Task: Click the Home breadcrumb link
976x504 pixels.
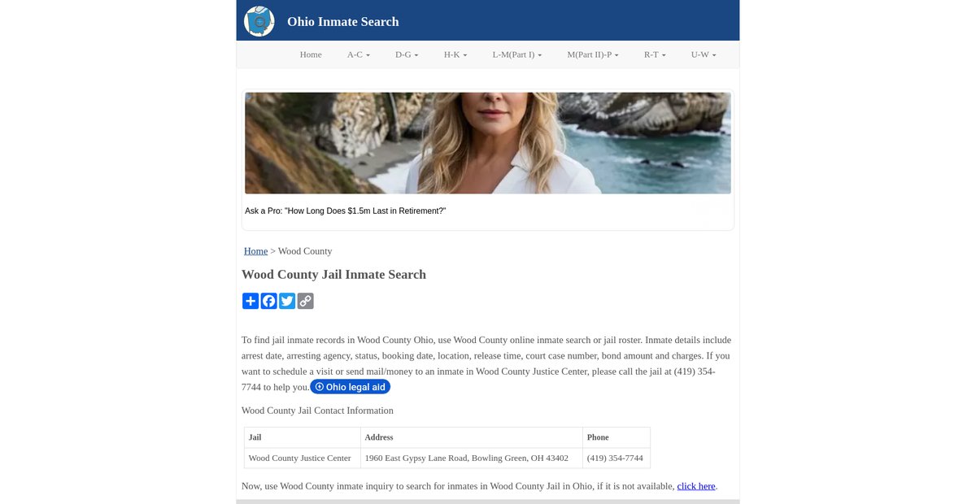Action: point(255,251)
